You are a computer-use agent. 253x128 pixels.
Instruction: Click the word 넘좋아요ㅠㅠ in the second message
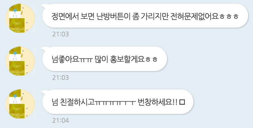point(72,59)
